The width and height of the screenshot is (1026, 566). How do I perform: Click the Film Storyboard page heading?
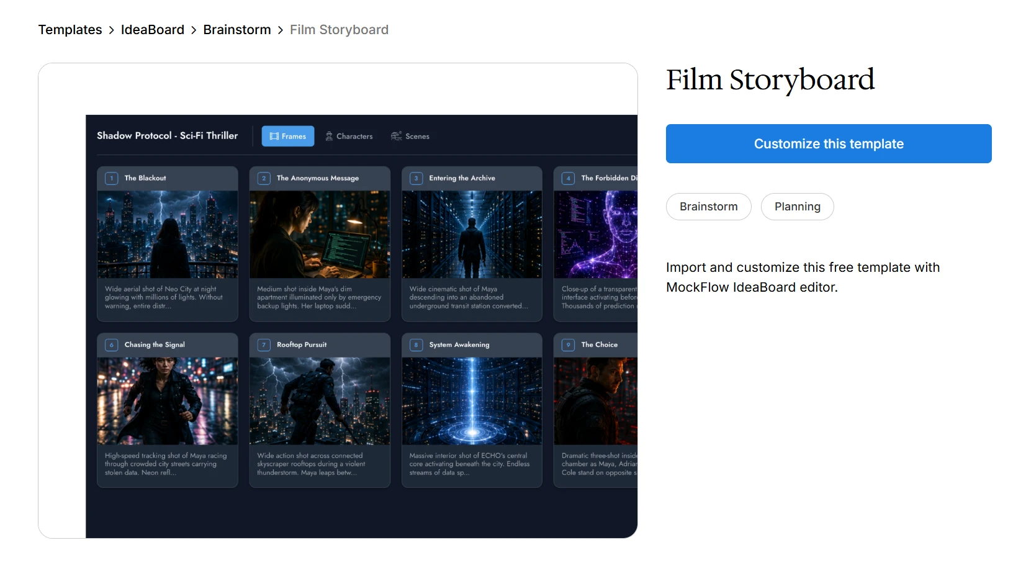coord(770,80)
